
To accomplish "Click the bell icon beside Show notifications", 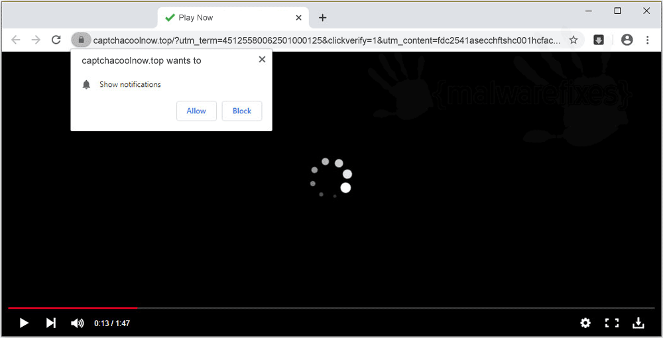I will 86,85.
